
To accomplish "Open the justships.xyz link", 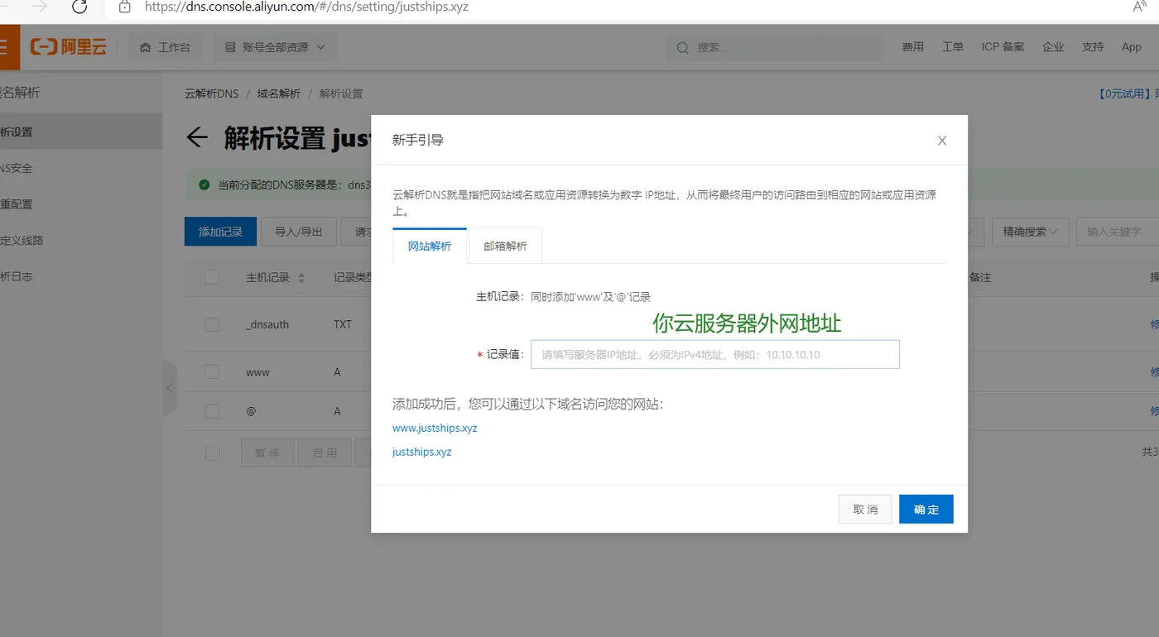I will coord(422,452).
